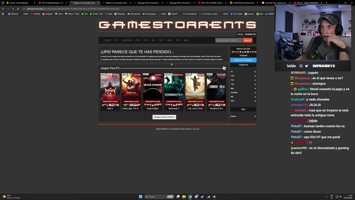The image size is (355, 200).
Task: Click the gamestorrents.app address bar
Action: (147, 9)
